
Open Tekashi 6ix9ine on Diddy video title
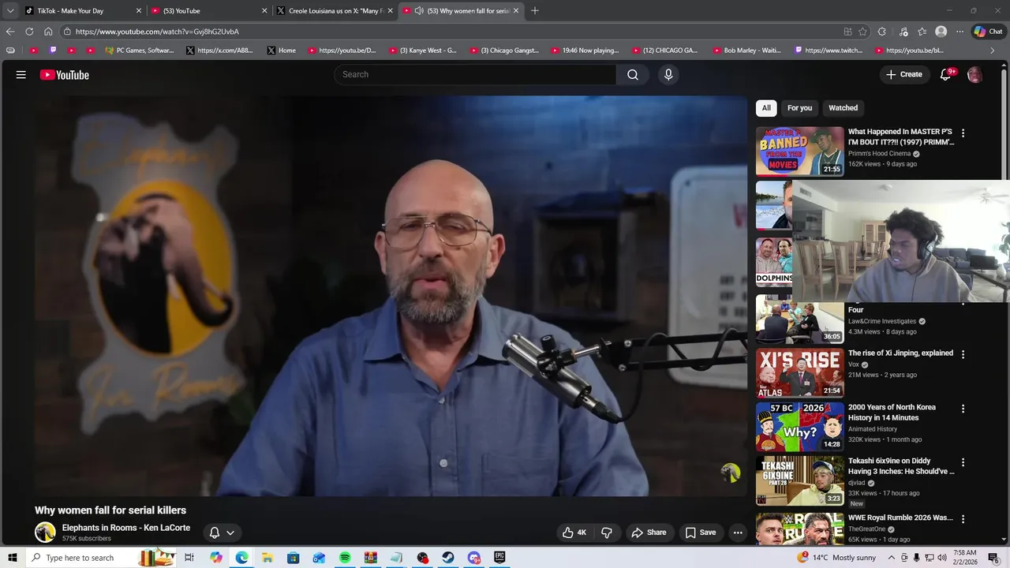click(x=901, y=466)
